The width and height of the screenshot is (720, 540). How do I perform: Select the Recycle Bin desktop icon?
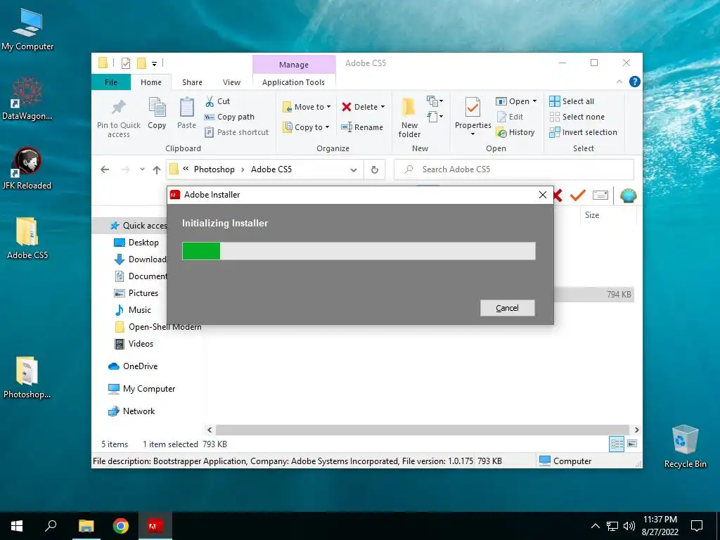(x=685, y=446)
